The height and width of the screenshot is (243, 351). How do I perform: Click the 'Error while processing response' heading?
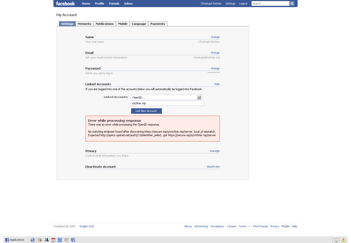pyautogui.click(x=114, y=120)
